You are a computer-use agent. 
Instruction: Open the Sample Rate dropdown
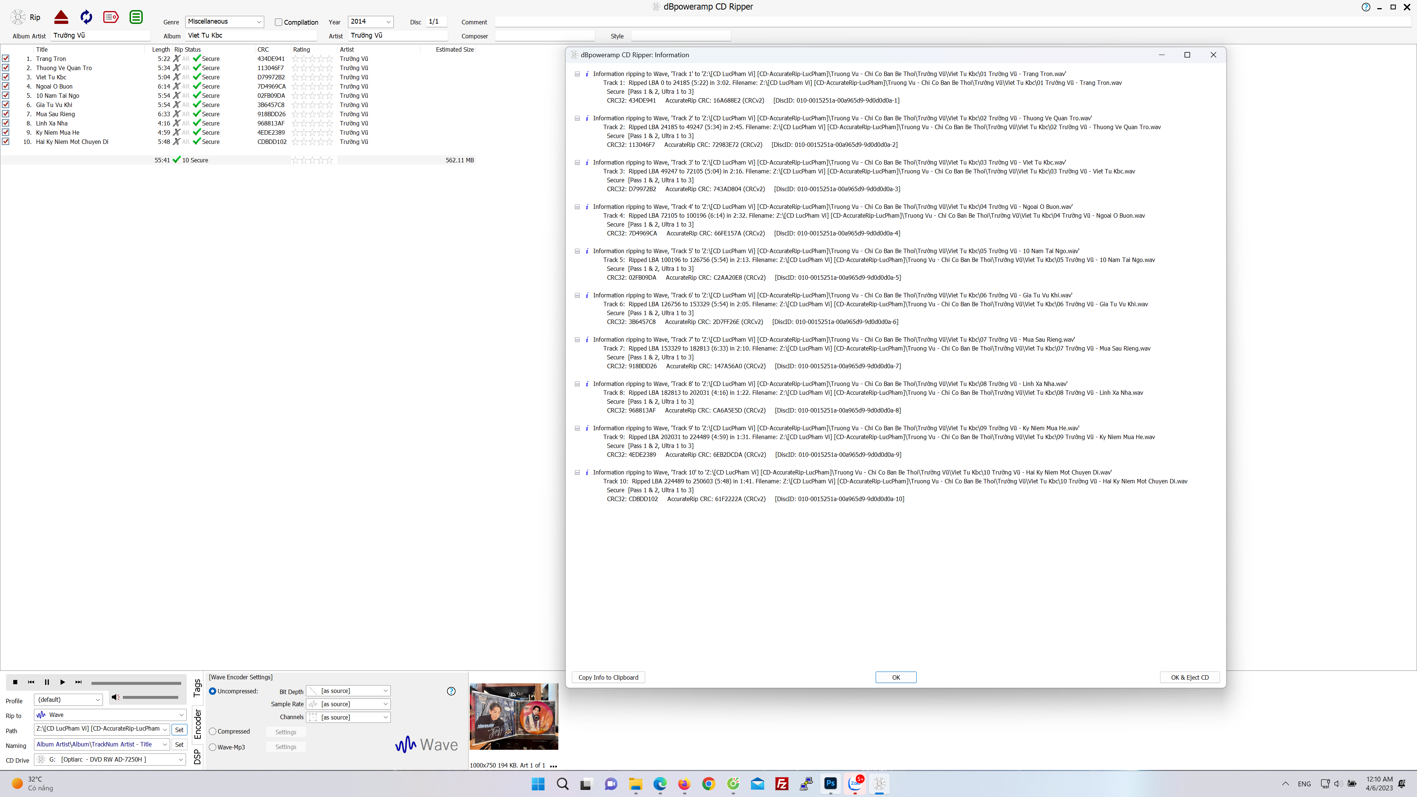(385, 704)
